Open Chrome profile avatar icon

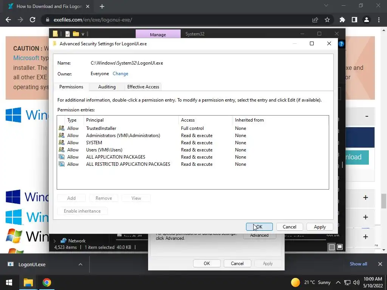(367, 20)
